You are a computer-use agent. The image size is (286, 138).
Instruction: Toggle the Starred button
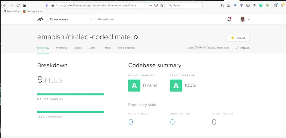pos(238,38)
